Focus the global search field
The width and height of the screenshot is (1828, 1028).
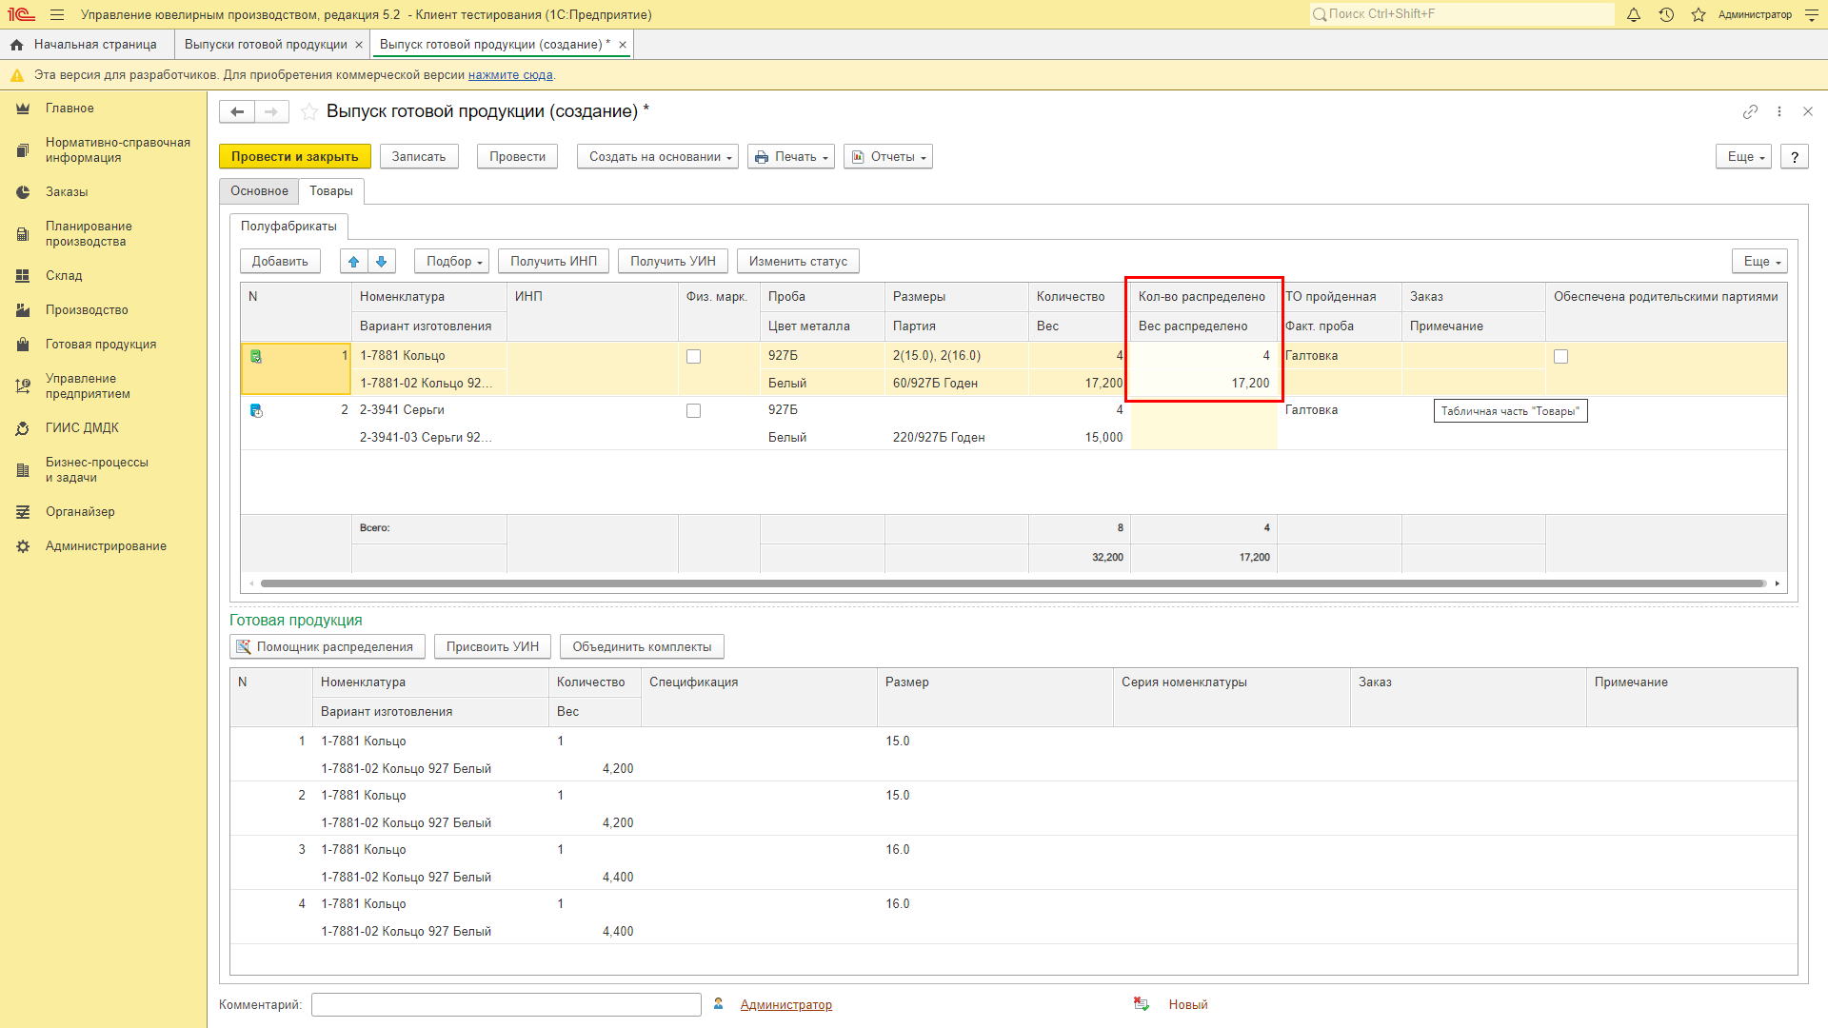(x=1461, y=14)
